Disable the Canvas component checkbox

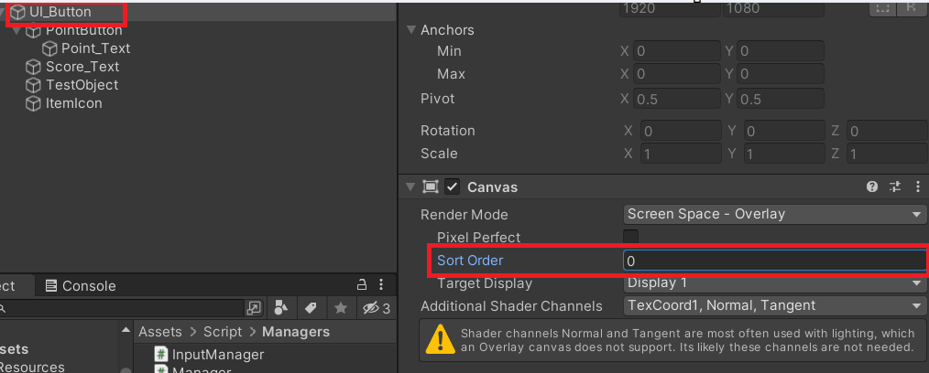(453, 187)
